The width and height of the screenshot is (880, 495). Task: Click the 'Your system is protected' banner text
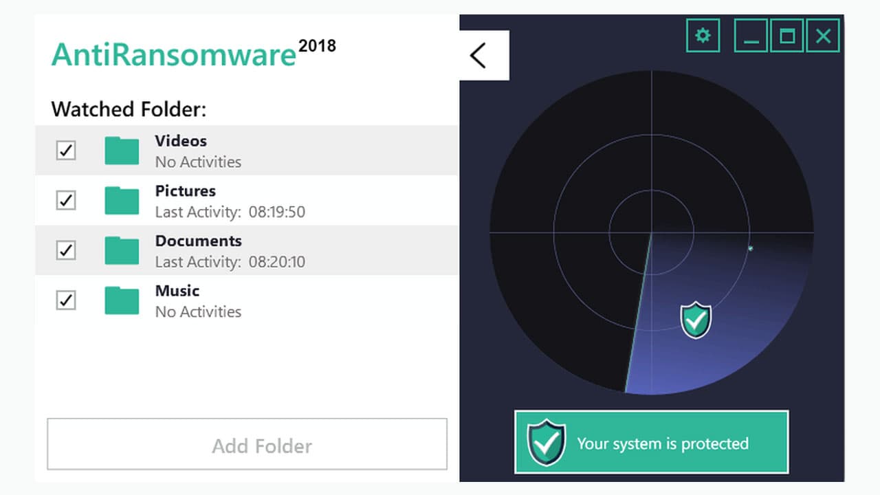[663, 443]
